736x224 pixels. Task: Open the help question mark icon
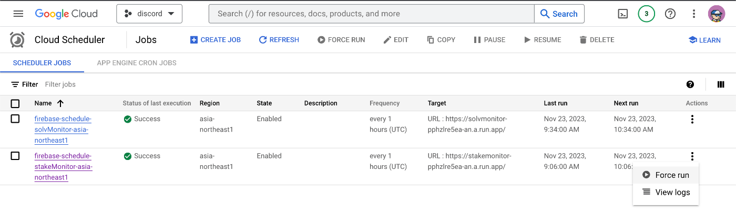(x=670, y=14)
